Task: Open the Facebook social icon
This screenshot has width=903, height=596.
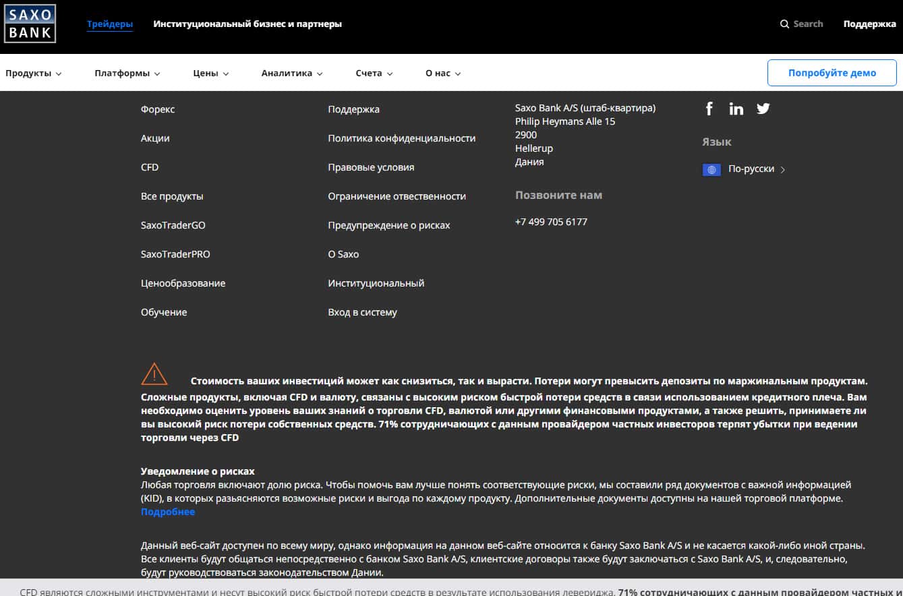Action: point(709,109)
